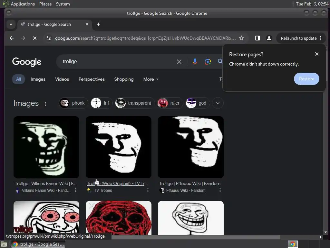This screenshot has width=330, height=248.
Task: Open options for Ffffuuuu Wiki result
Action: 220,191
